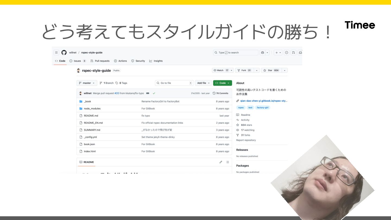This screenshot has height=220, width=391.
Task: Click the README edit pencil icon
Action: tap(221, 162)
